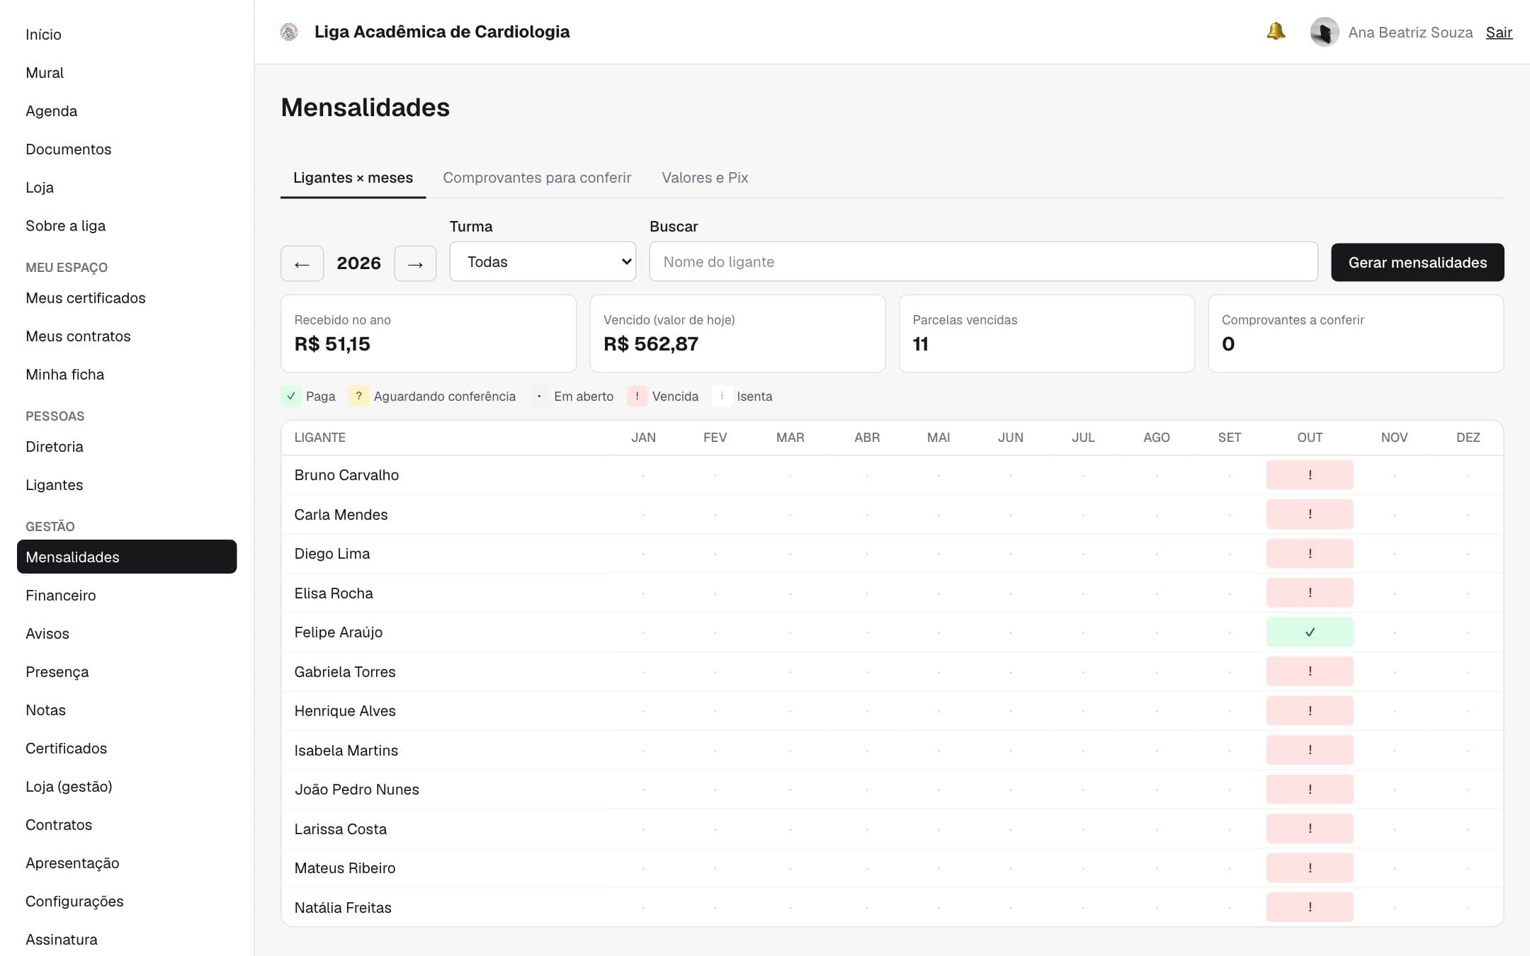
Task: Click the Sair link
Action: pyautogui.click(x=1499, y=33)
